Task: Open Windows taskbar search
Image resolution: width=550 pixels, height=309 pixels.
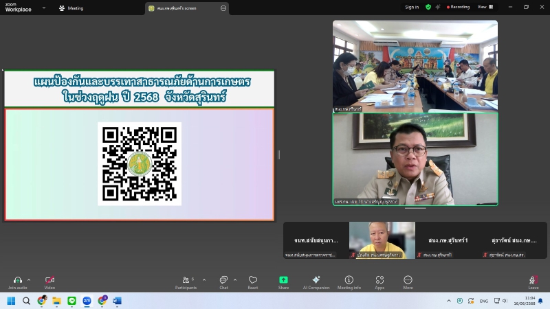Action: tap(26, 301)
